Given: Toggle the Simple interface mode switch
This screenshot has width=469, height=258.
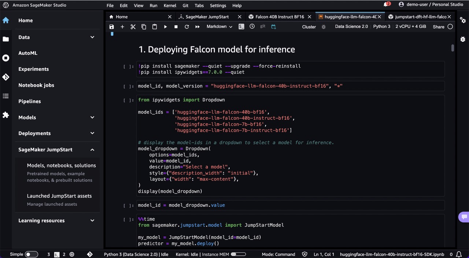Looking at the screenshot, I should coord(32,254).
